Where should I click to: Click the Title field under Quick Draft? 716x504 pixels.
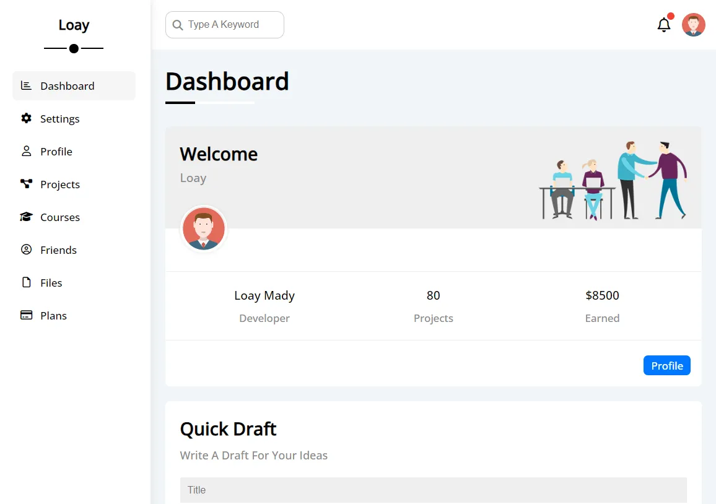434,490
